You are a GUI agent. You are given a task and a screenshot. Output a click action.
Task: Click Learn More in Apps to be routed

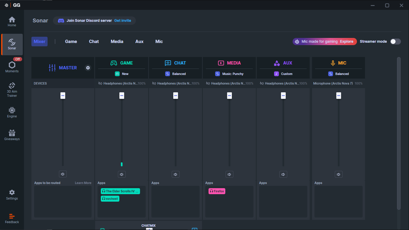pos(83,183)
